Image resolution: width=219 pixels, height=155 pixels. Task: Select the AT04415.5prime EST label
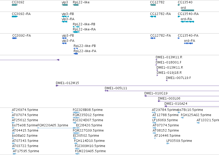coord(25,130)
